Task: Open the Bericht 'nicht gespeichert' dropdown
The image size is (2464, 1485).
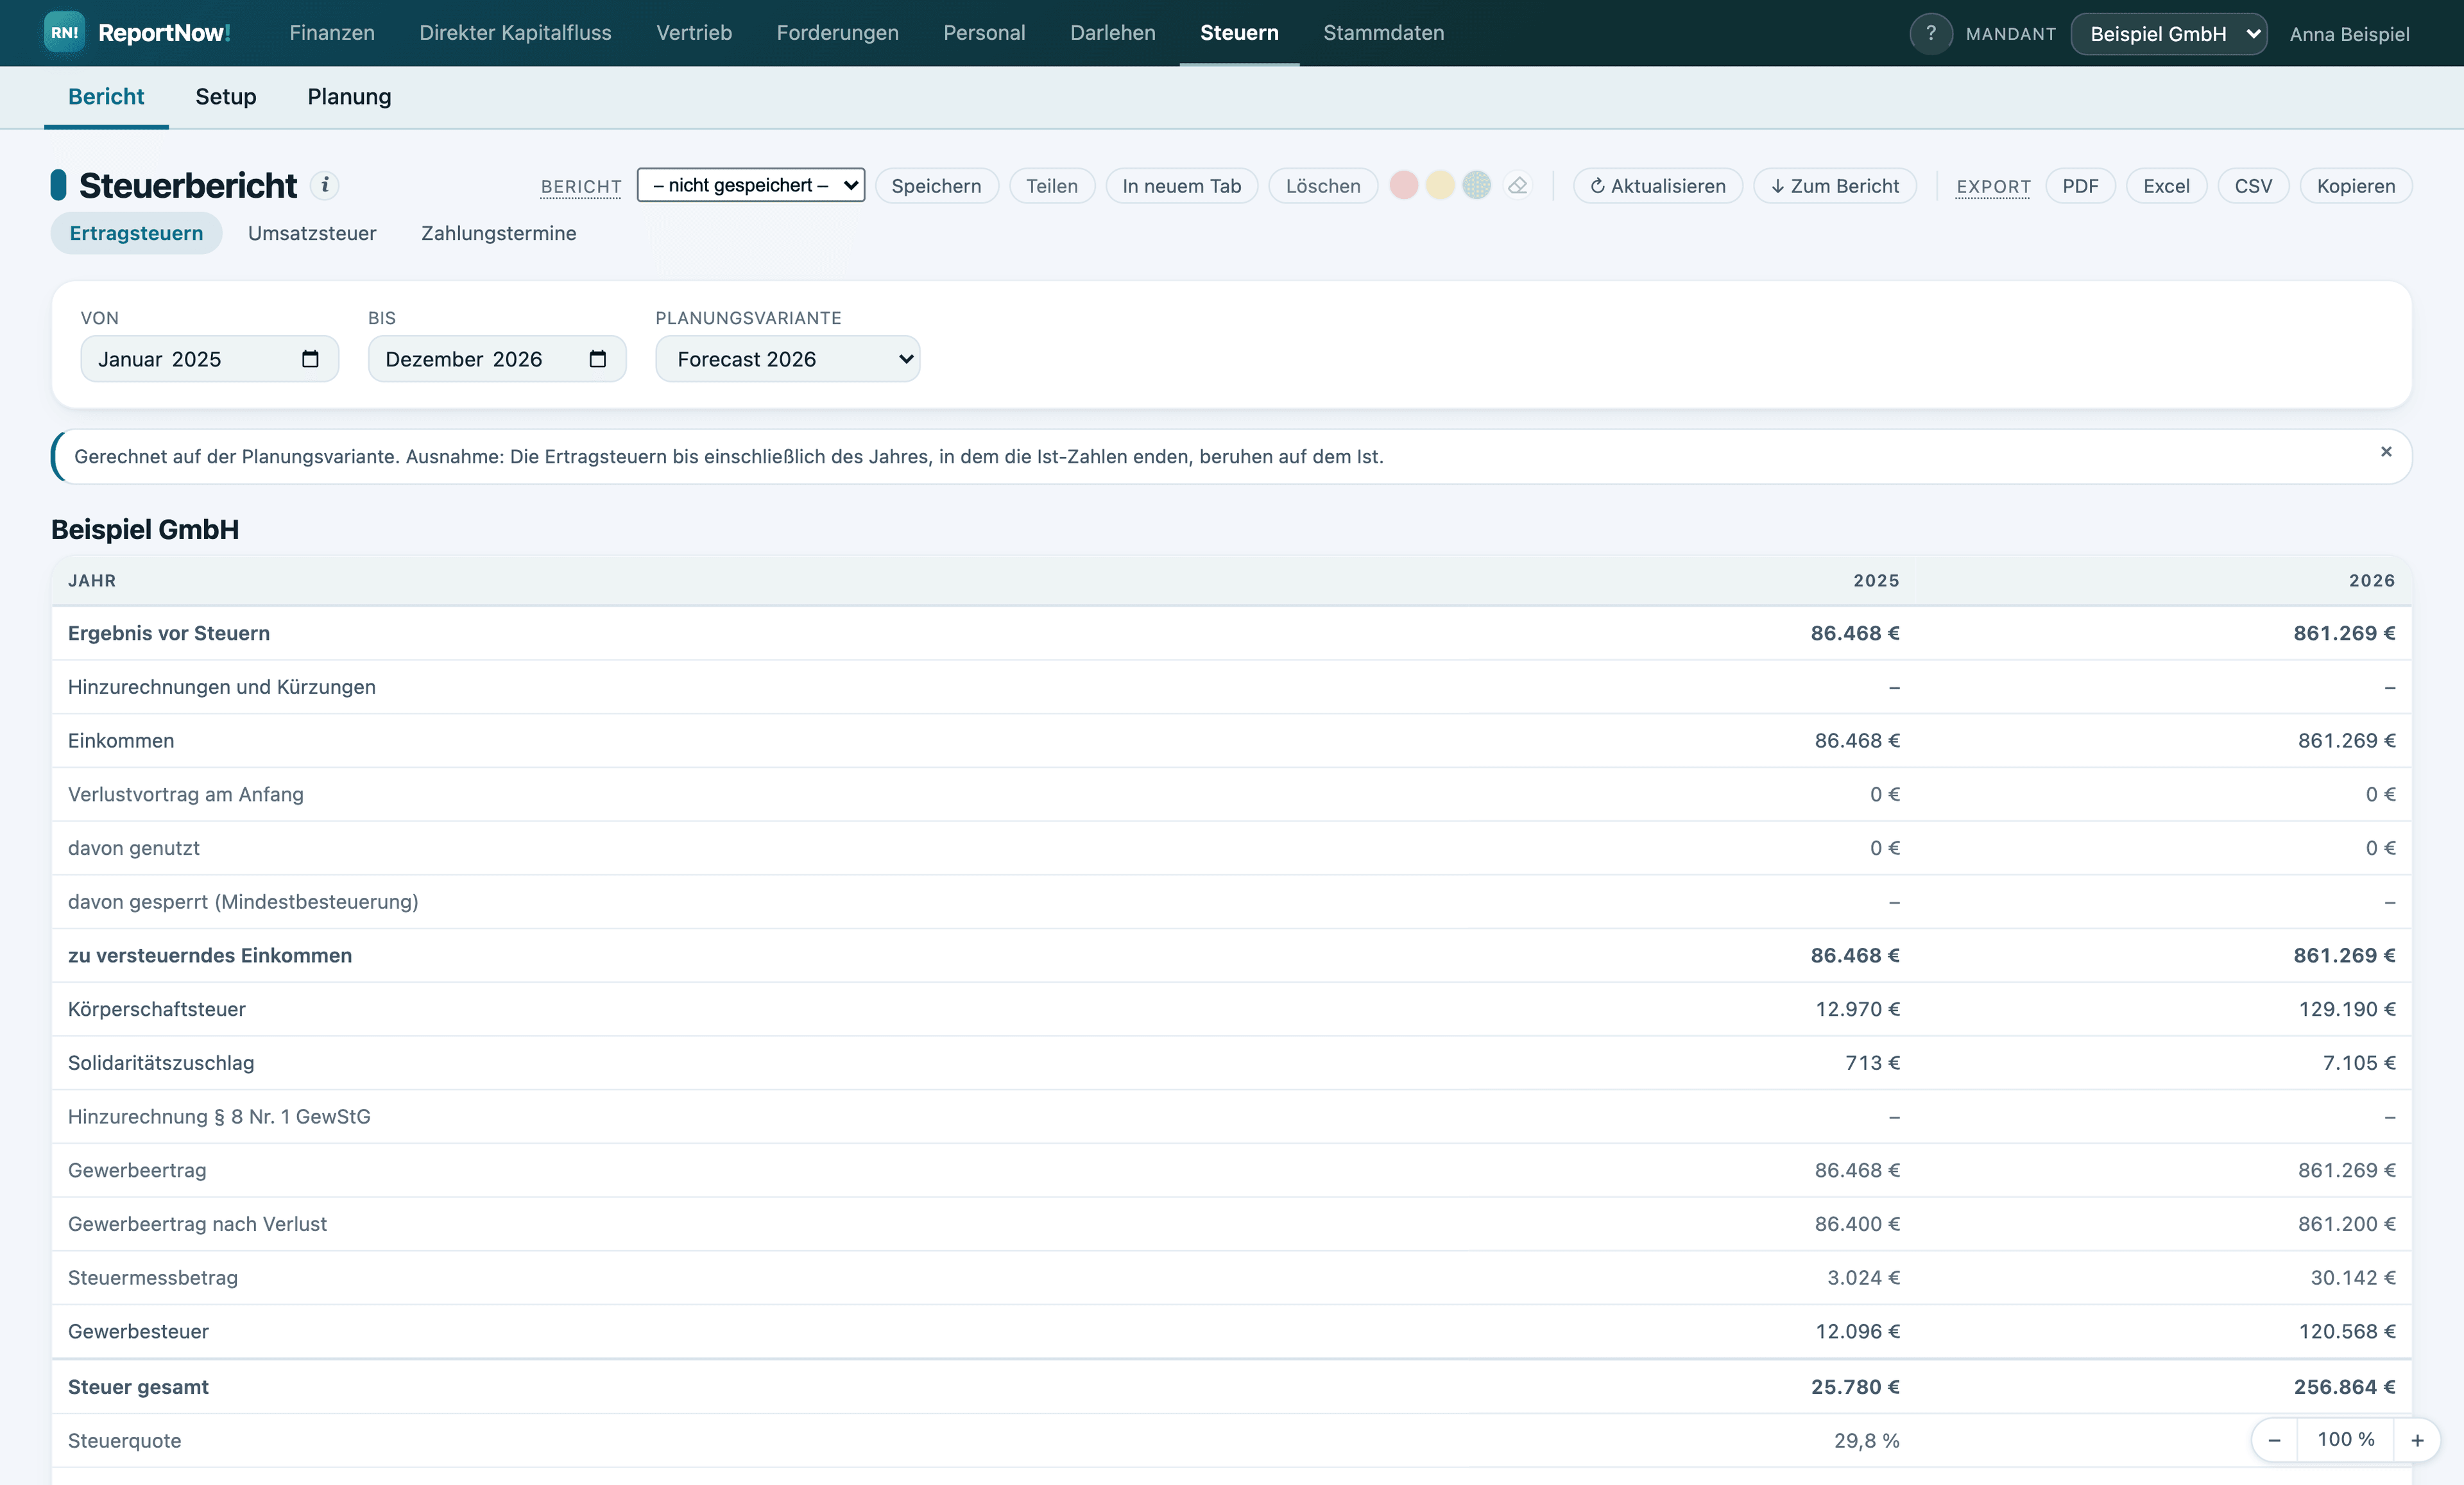Action: (751, 185)
